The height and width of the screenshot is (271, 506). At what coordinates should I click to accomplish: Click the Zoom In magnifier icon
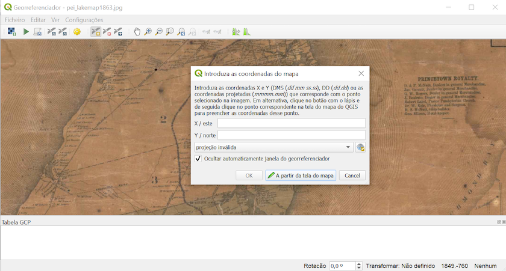click(148, 31)
